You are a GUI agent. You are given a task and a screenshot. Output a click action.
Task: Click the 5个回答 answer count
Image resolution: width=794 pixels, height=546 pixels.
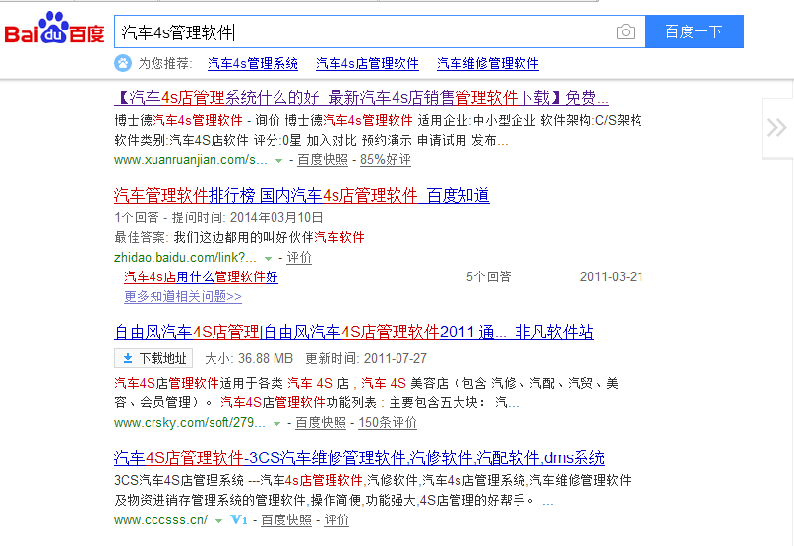[x=489, y=276]
